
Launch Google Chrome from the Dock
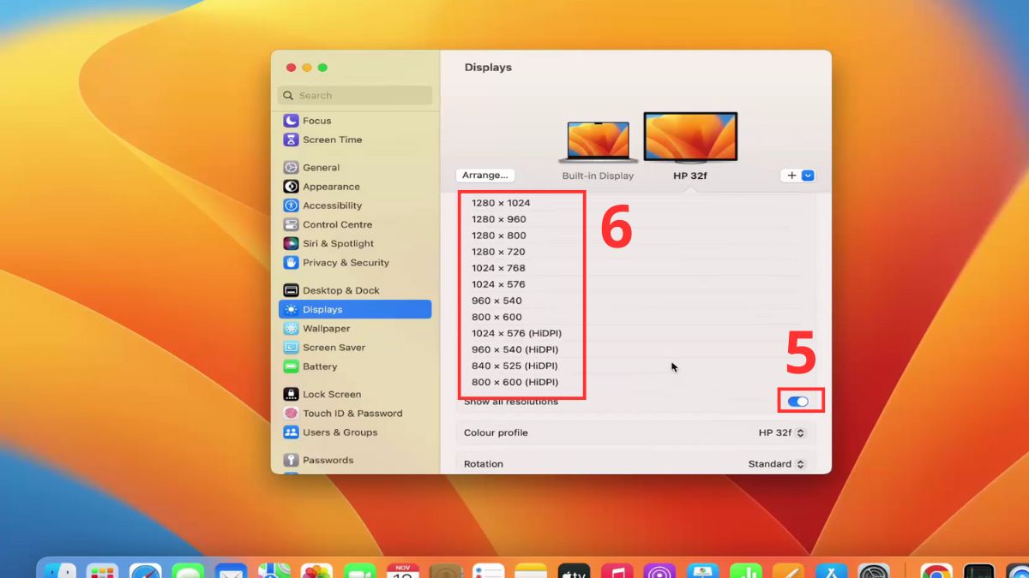click(x=936, y=570)
